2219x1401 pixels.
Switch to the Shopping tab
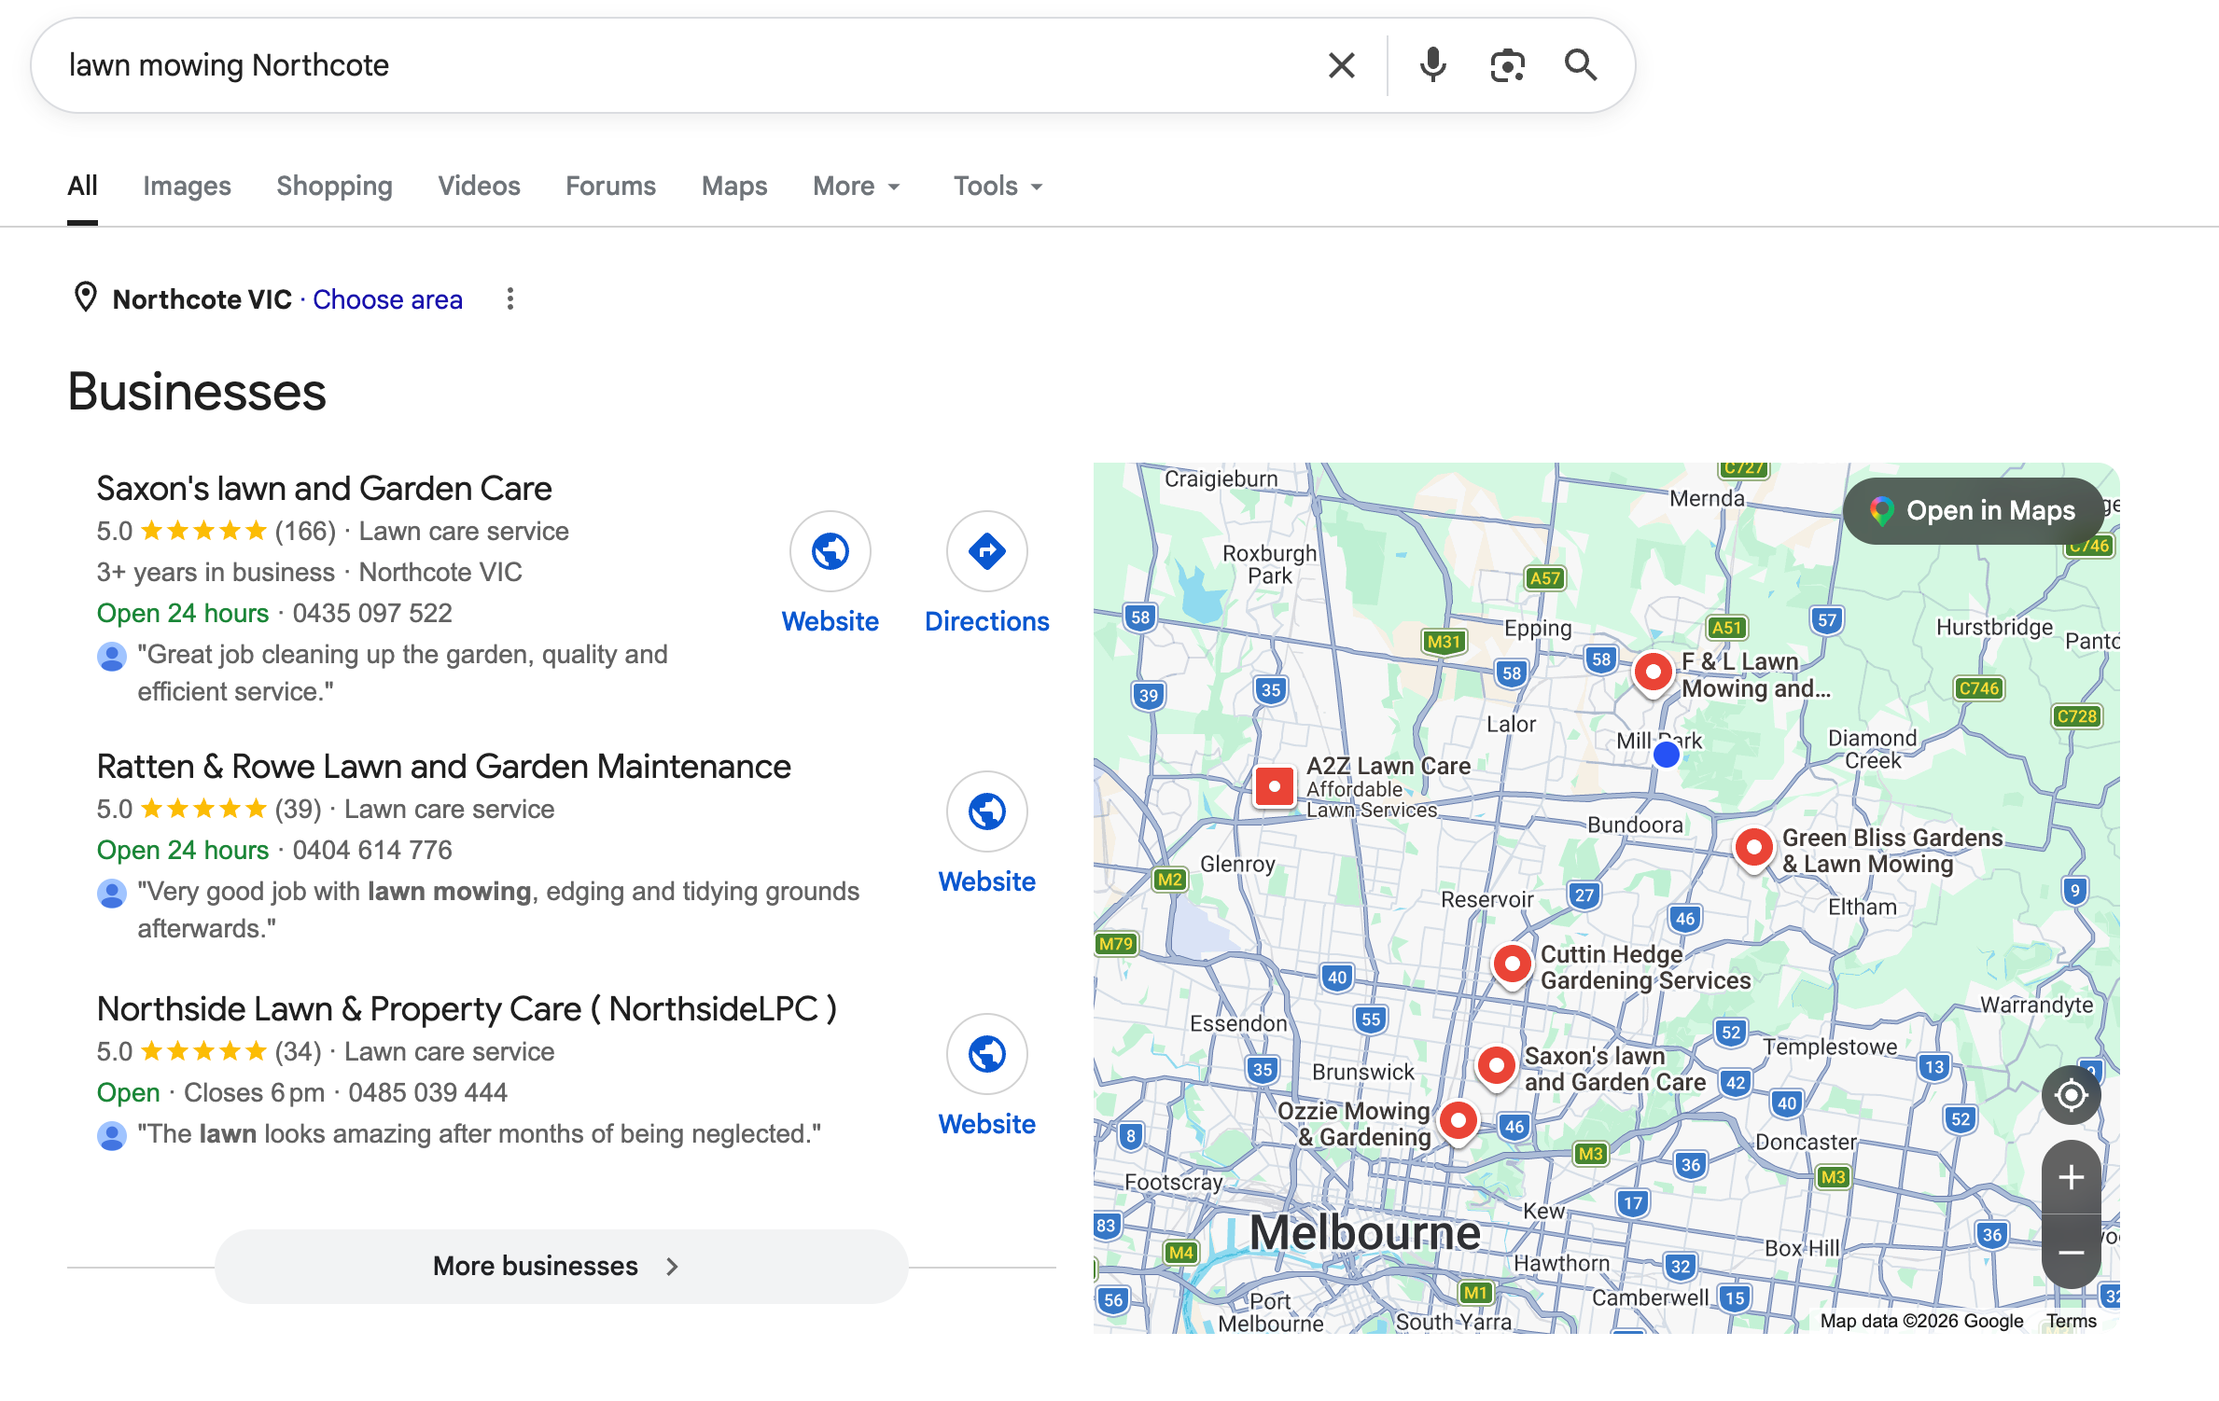tap(334, 187)
